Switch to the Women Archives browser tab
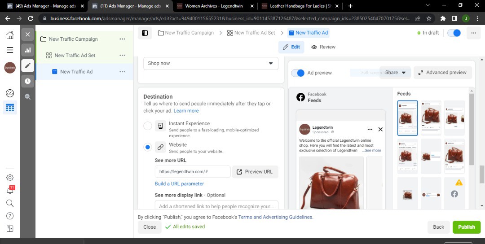This screenshot has height=244, width=485. pyautogui.click(x=213, y=6)
